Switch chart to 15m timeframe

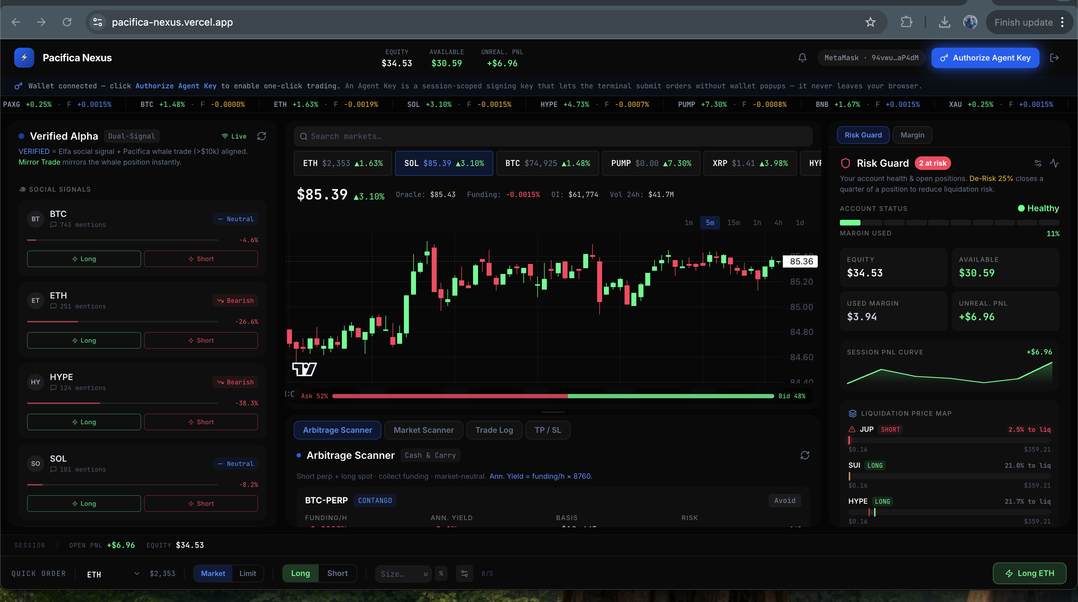733,223
